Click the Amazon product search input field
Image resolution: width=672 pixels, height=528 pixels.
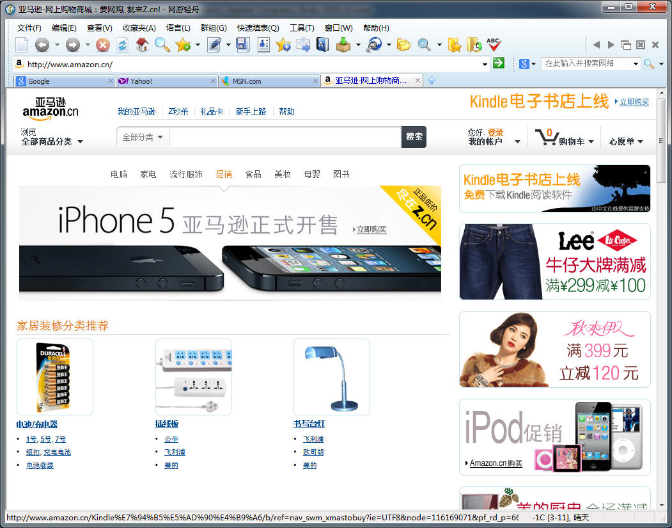coord(285,137)
